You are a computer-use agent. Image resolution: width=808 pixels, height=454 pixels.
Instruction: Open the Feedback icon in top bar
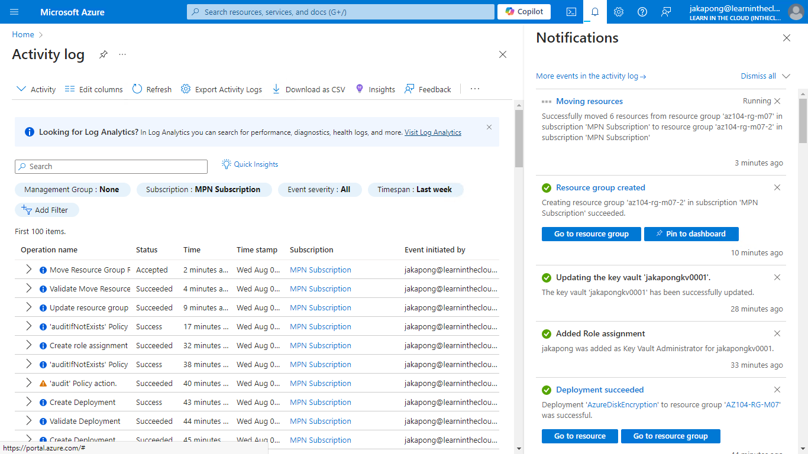[x=666, y=12]
